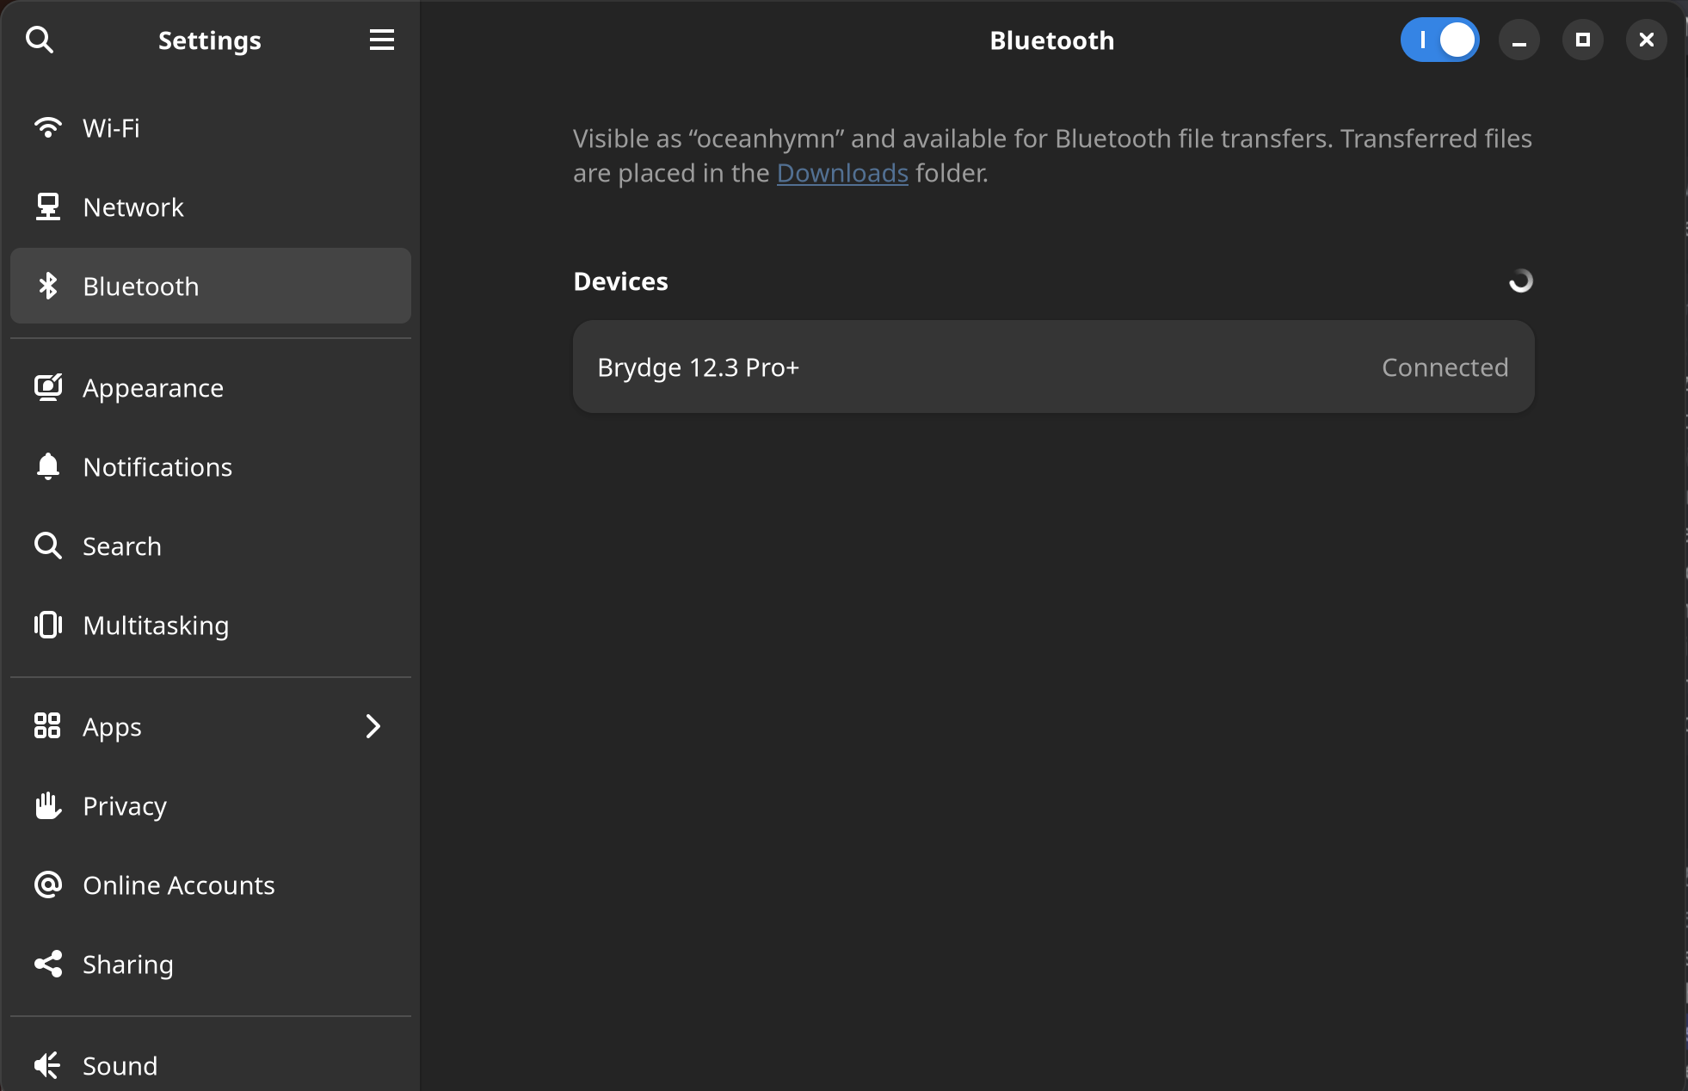The height and width of the screenshot is (1091, 1688).
Task: Open the Privacy settings panel
Action: pyautogui.click(x=125, y=806)
